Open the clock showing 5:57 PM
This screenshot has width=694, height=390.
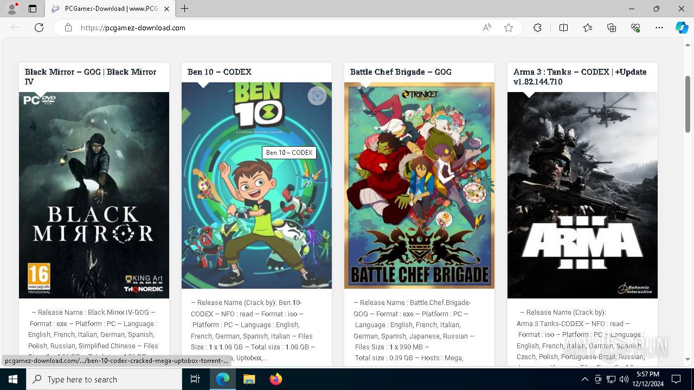[x=647, y=379]
